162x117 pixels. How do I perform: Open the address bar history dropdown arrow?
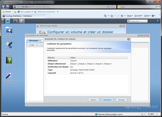click(108, 7)
